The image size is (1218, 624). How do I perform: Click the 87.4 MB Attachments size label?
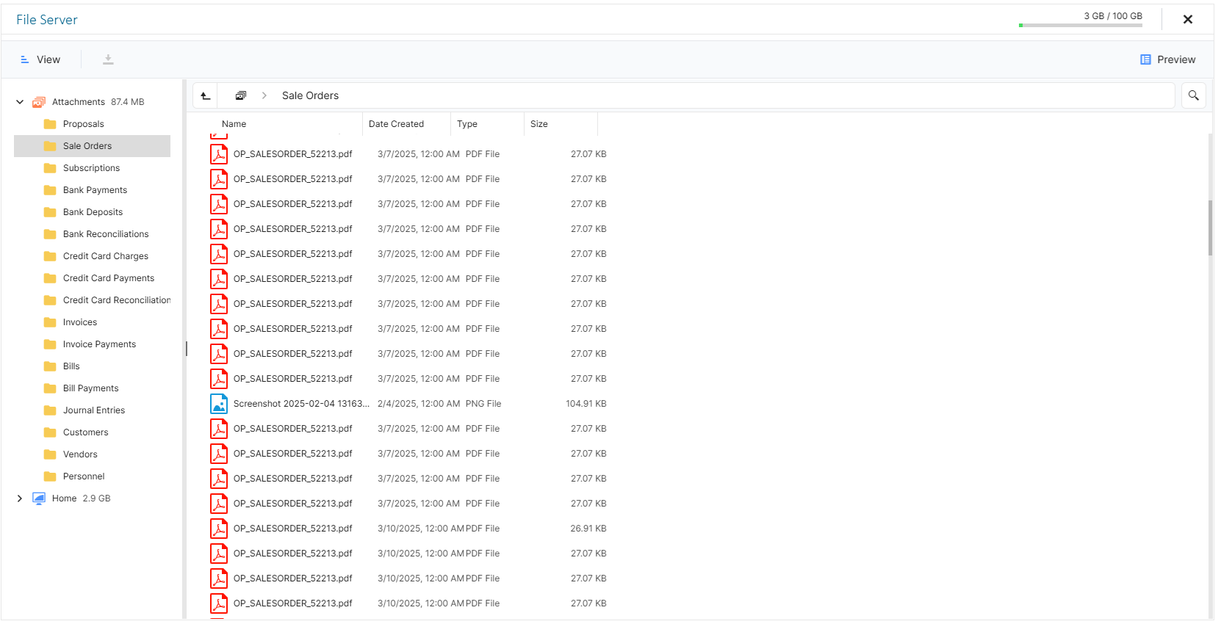tap(128, 102)
